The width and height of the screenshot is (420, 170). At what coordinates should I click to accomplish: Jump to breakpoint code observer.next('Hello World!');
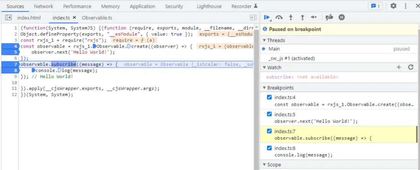316,121
